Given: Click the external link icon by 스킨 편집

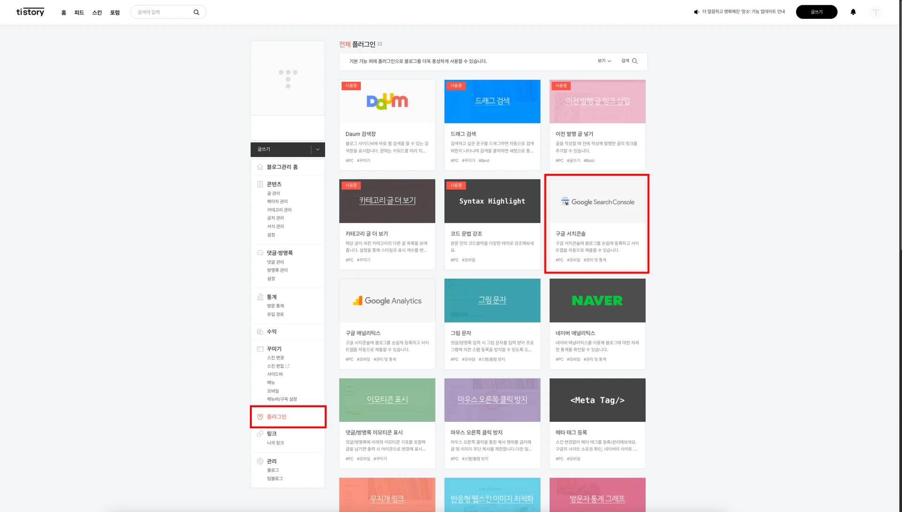Looking at the screenshot, I should click(x=288, y=366).
